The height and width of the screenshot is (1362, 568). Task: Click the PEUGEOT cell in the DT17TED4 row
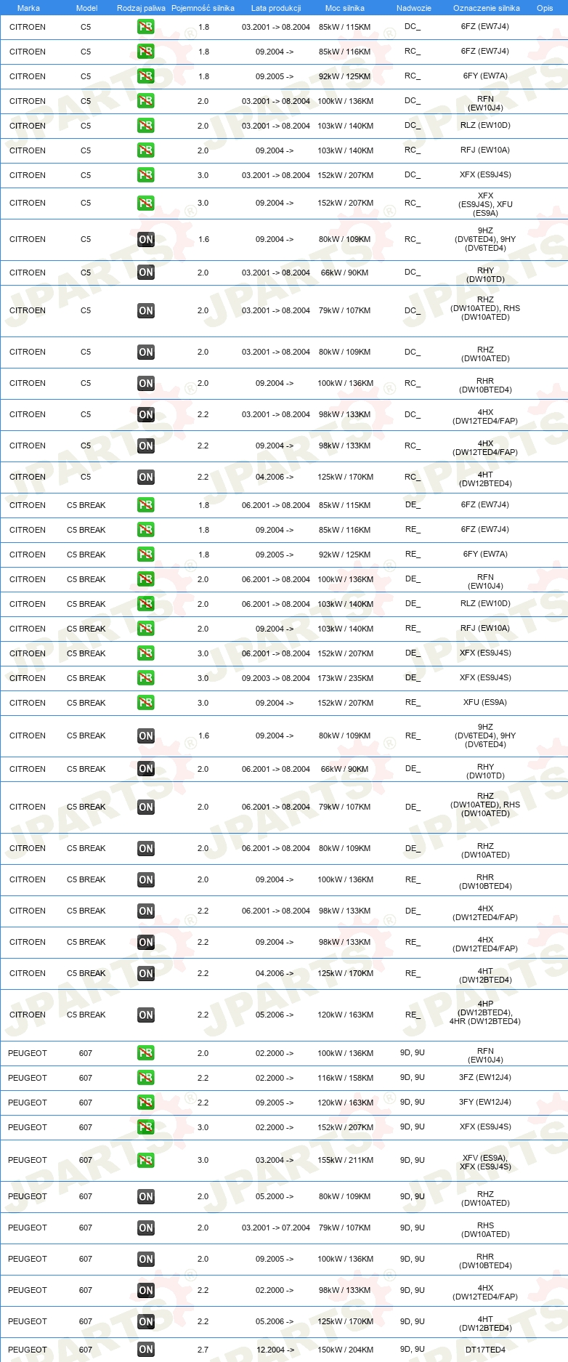[28, 1350]
